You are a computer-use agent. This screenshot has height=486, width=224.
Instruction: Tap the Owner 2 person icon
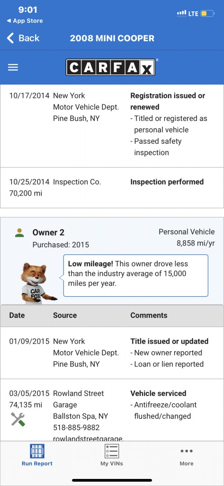[19, 233]
